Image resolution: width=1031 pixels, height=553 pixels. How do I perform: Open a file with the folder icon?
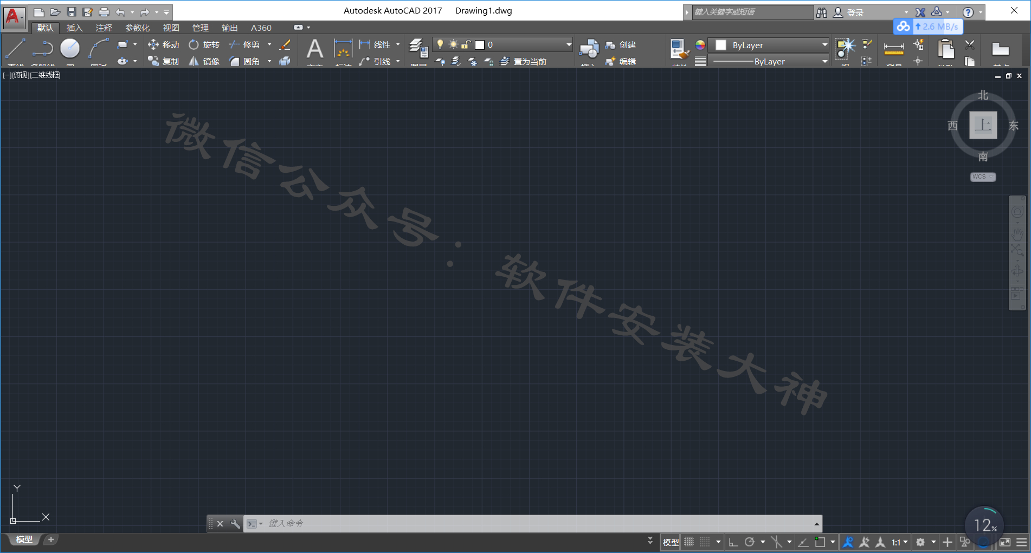coord(55,12)
